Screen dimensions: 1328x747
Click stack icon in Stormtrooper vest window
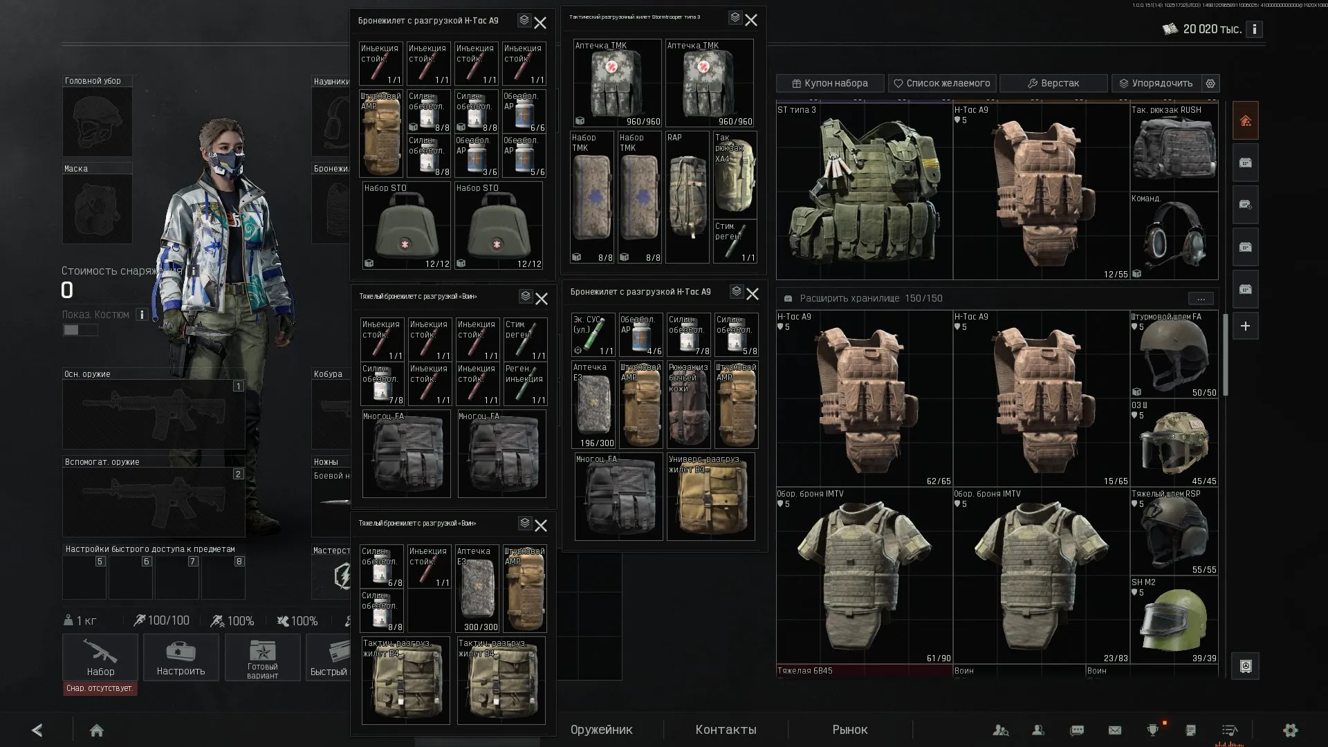(735, 17)
